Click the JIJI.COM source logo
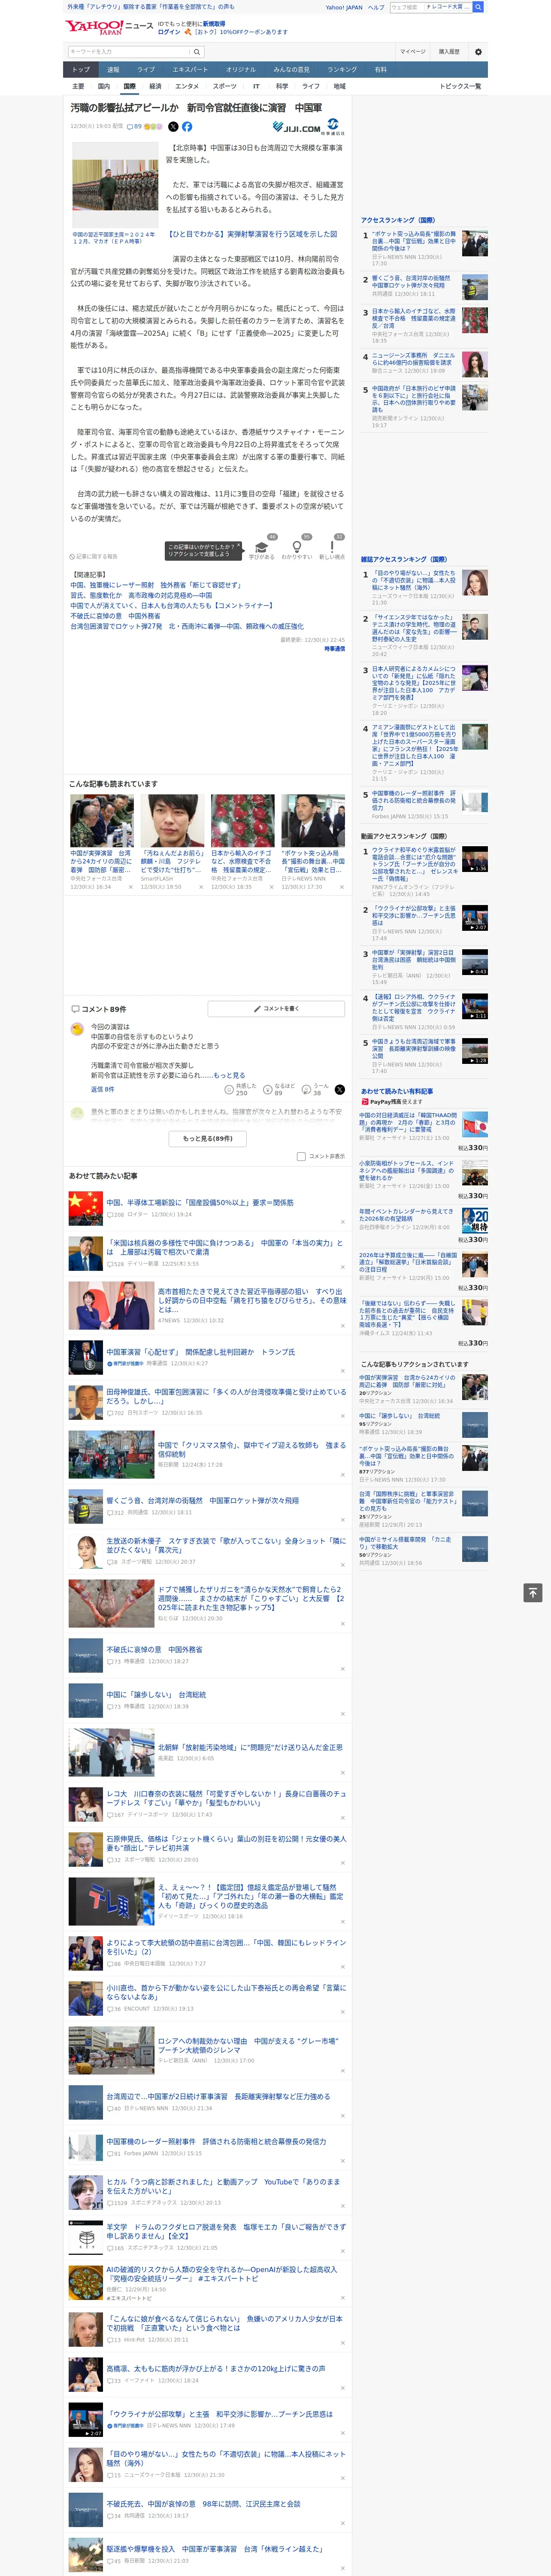This screenshot has height=2576, width=551. click(x=308, y=127)
